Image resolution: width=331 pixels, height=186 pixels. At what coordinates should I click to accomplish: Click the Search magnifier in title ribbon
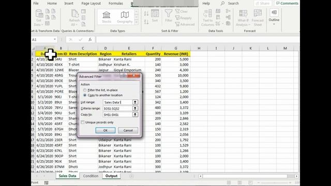(x=222, y=4)
